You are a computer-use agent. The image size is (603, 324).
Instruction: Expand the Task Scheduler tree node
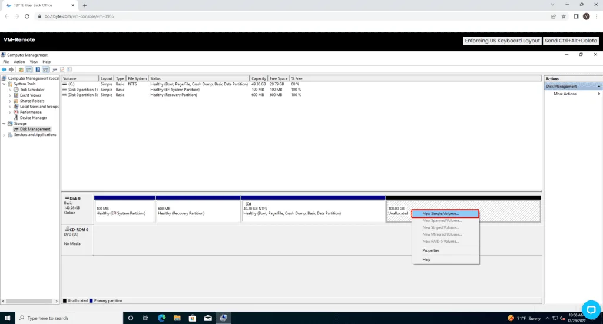(11, 90)
